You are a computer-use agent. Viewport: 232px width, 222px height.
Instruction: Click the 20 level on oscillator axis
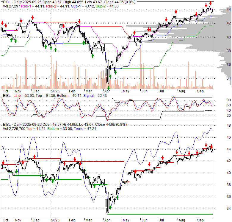(x=229, y=115)
